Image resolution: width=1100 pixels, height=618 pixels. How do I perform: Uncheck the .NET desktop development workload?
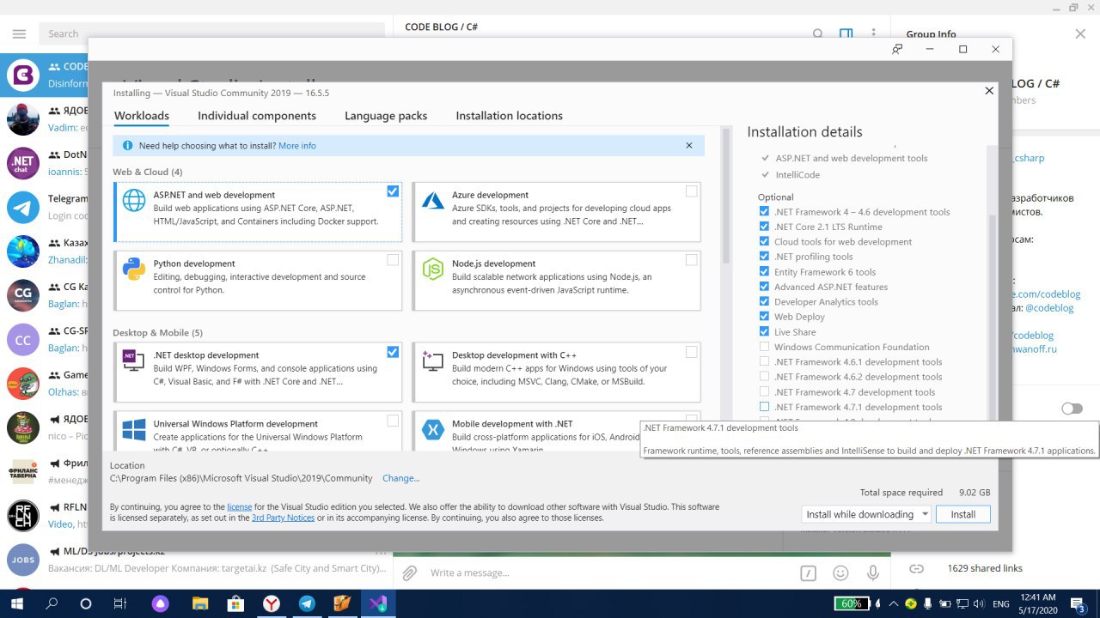[393, 352]
